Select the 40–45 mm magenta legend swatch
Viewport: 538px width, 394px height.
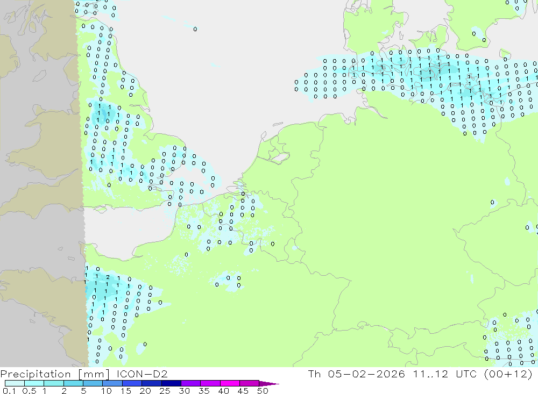click(230, 383)
